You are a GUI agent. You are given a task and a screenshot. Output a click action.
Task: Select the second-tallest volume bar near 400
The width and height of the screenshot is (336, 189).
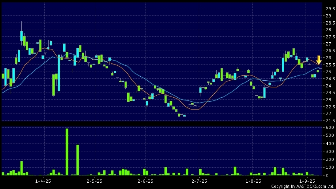point(77,160)
